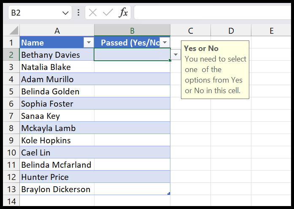The image size is (294, 209).
Task: Expand the Yes/No validation list arrow on B2
Action: pos(176,55)
